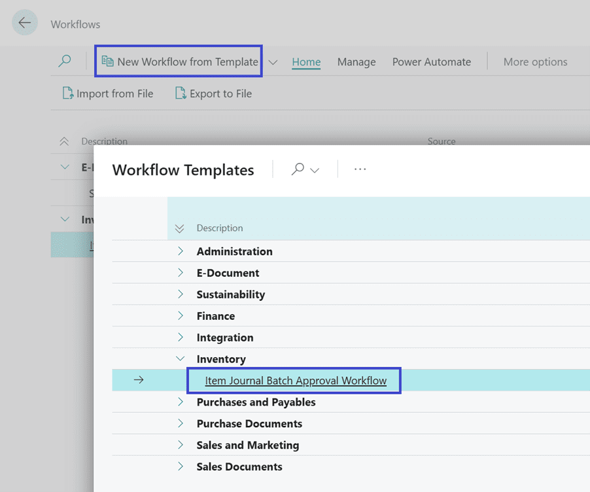This screenshot has width=590, height=492.
Task: Click Export to File
Action: pos(213,94)
